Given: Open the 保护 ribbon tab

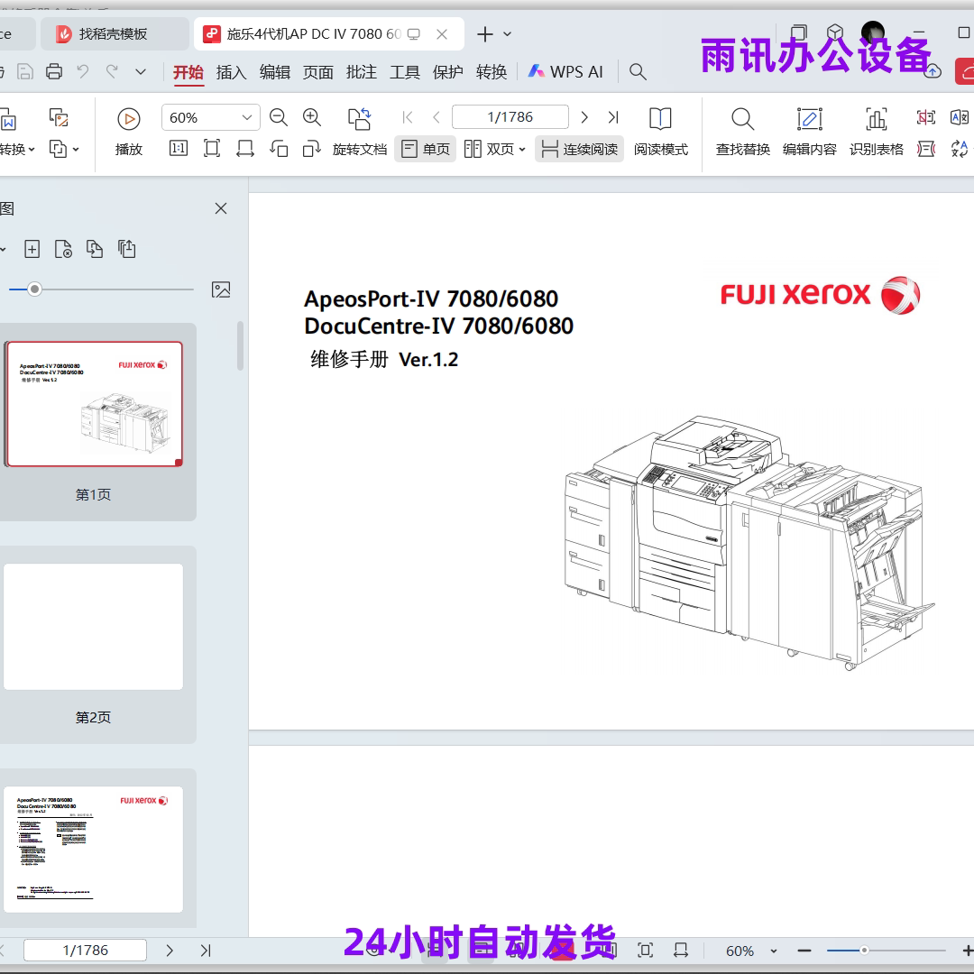Looking at the screenshot, I should coord(448,72).
